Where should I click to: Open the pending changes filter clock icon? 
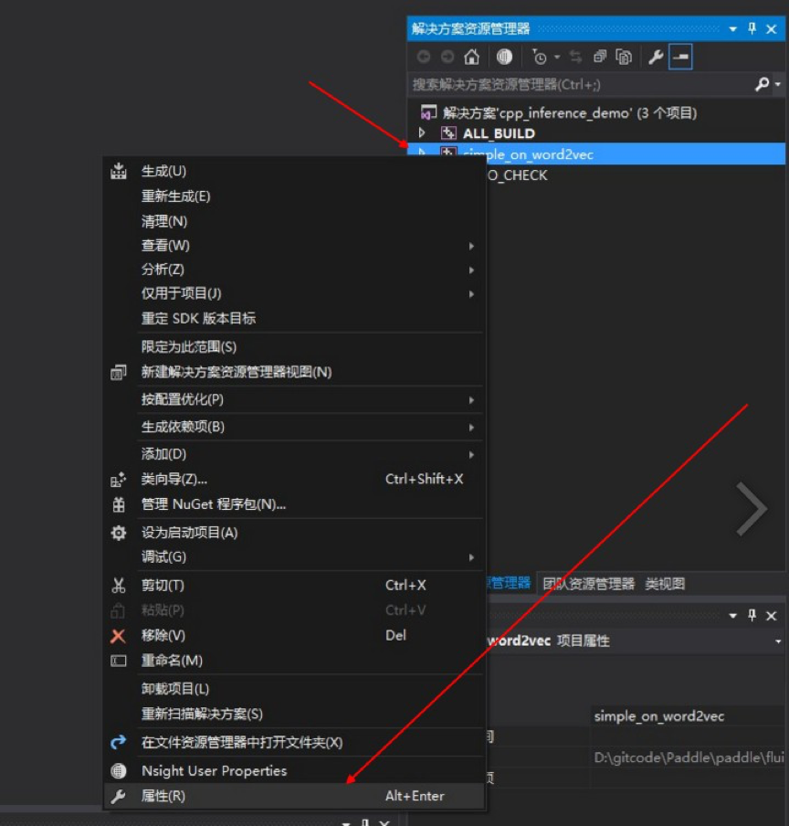pos(540,57)
